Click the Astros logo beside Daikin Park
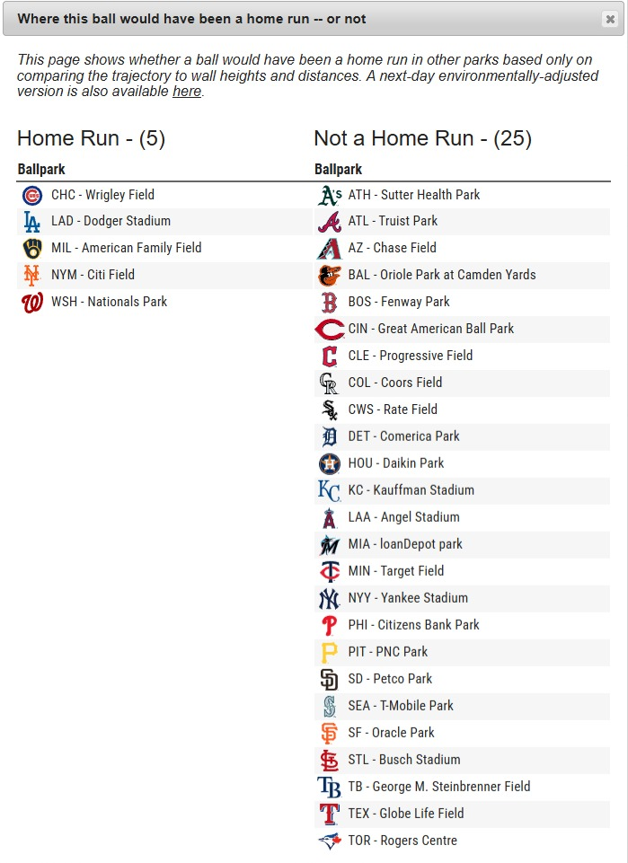 (x=330, y=464)
